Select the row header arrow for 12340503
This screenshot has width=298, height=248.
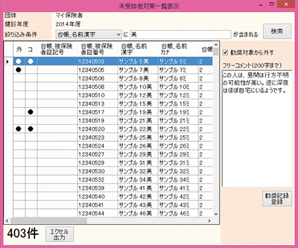(x=9, y=62)
